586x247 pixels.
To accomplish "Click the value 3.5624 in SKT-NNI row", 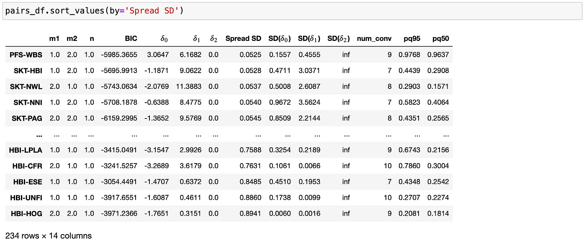I will 309,102.
